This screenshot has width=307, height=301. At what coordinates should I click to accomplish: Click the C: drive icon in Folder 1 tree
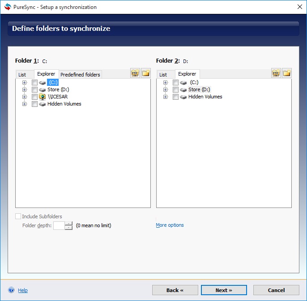click(42, 83)
